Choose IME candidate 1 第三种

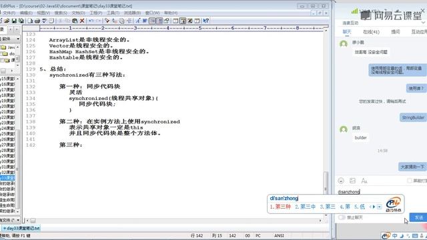(280, 207)
